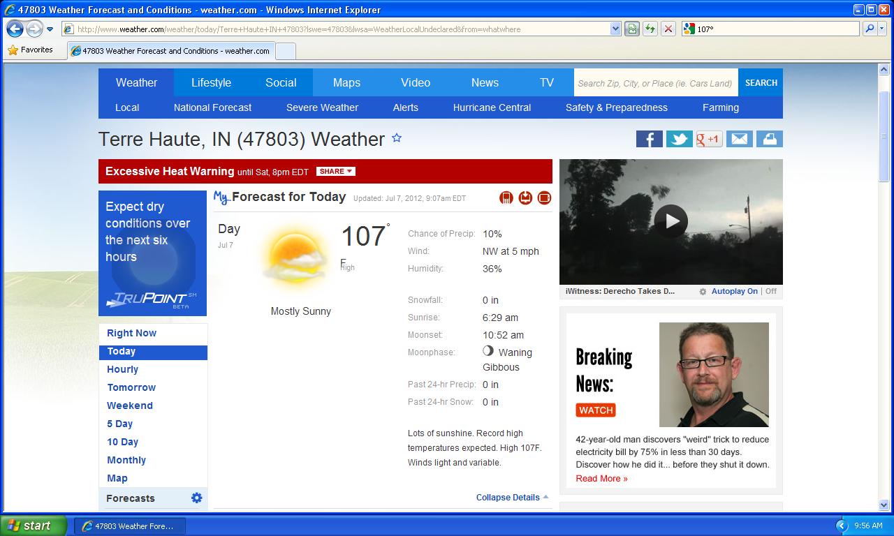Open a new blank browser tab
This screenshot has height=536, width=894.
coord(286,51)
